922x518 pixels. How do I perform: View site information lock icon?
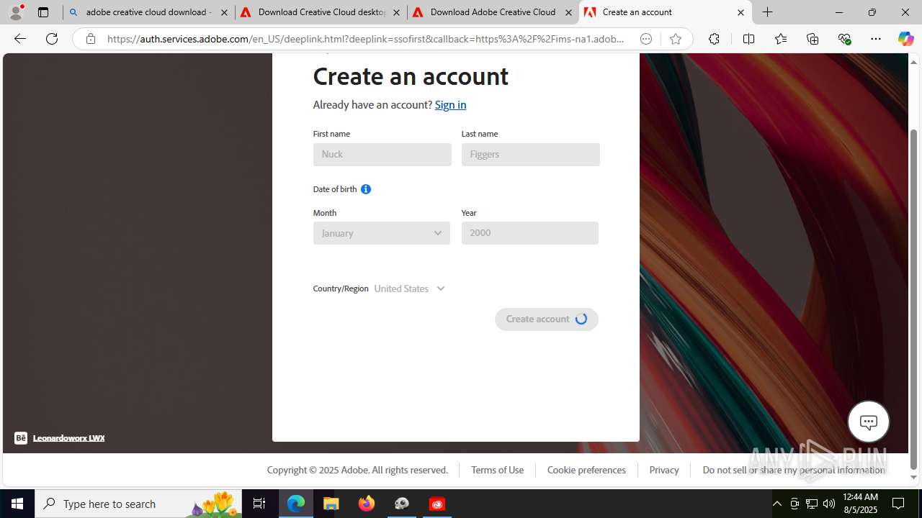90,39
